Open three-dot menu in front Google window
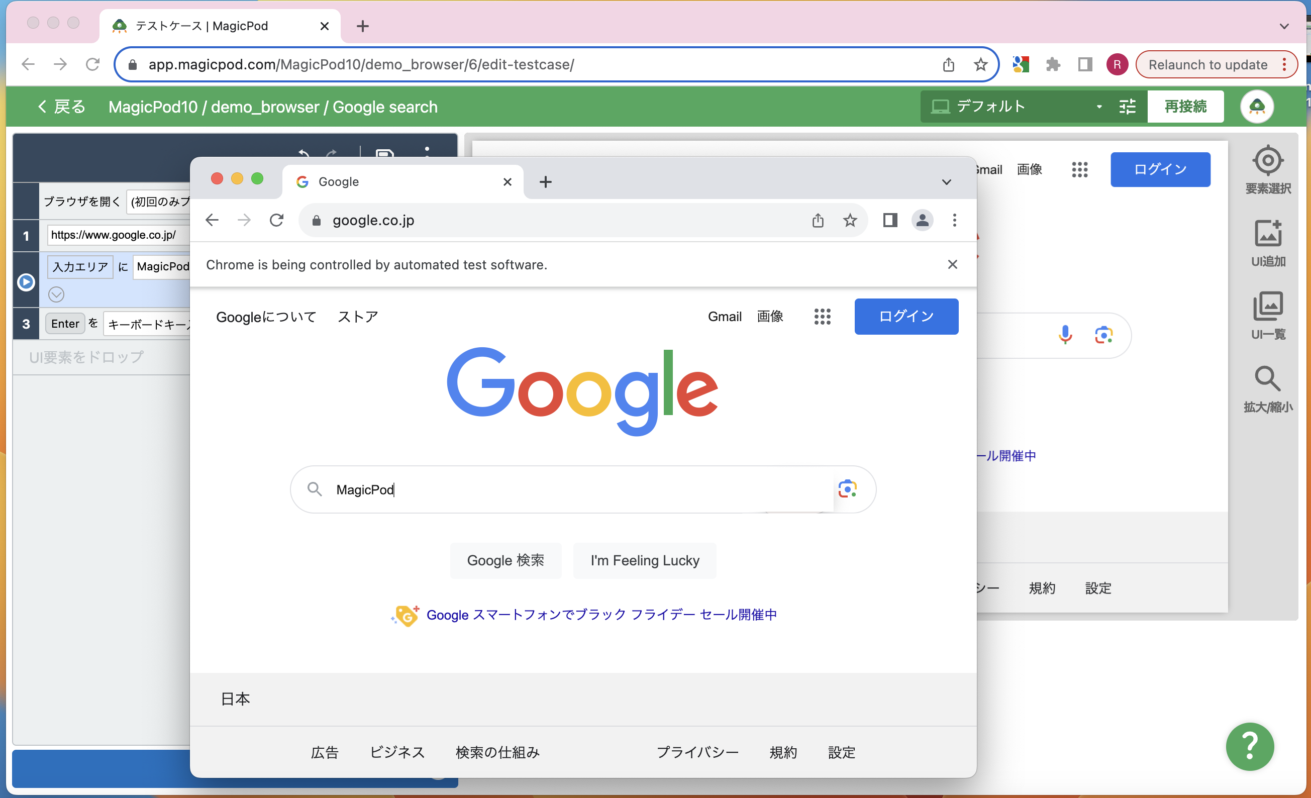The width and height of the screenshot is (1311, 798). pyautogui.click(x=954, y=220)
